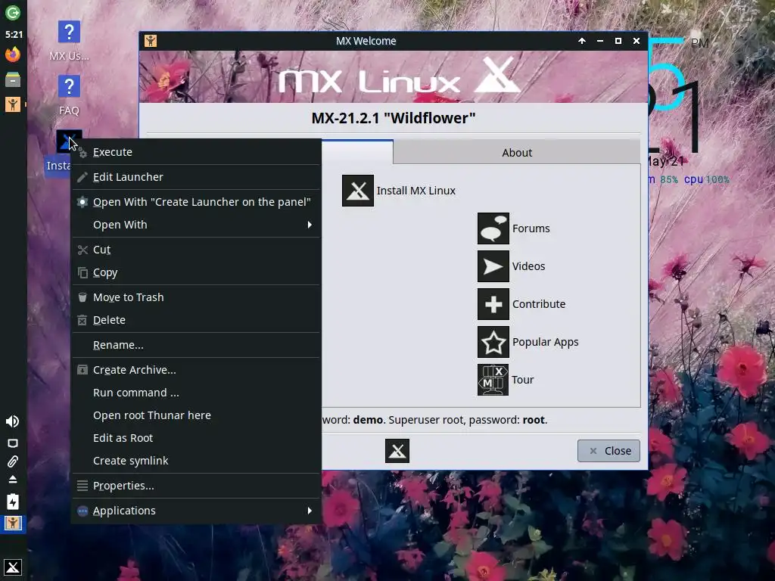Click the MX-21.2.1 "Wildflower" heading
775x581 pixels.
394,118
